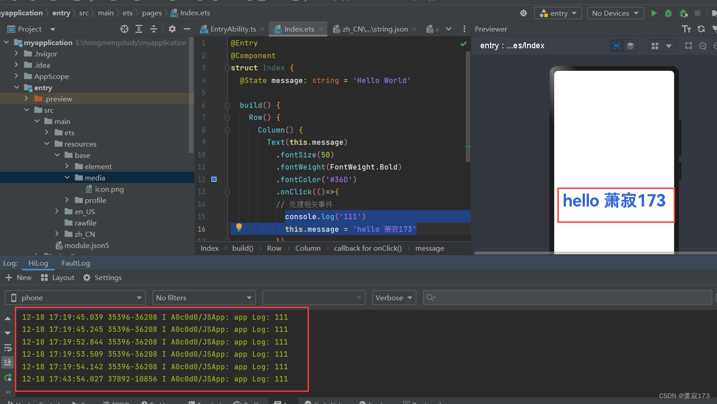The width and height of the screenshot is (717, 404).
Task: Open the No Devices dropdown
Action: click(616, 13)
